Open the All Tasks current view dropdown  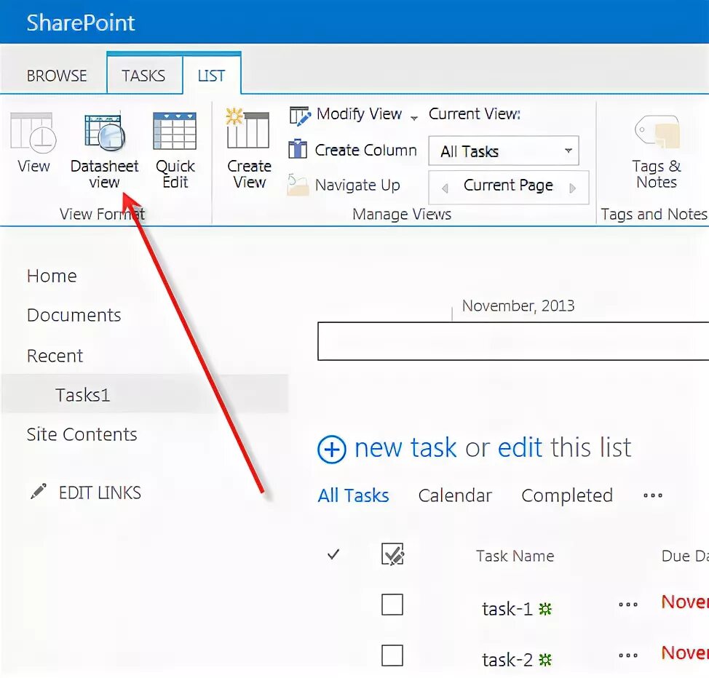pos(504,151)
